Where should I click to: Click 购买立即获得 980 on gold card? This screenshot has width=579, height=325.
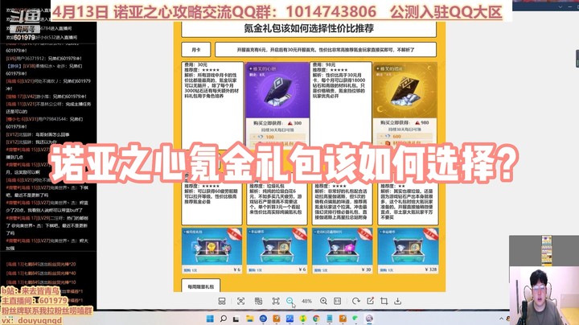click(404, 122)
